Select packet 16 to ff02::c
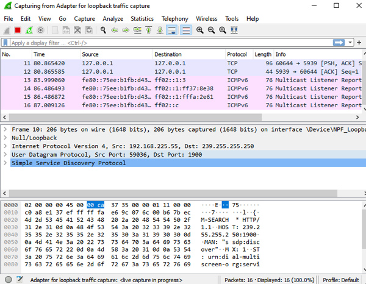366x284 pixels. click(x=181, y=105)
